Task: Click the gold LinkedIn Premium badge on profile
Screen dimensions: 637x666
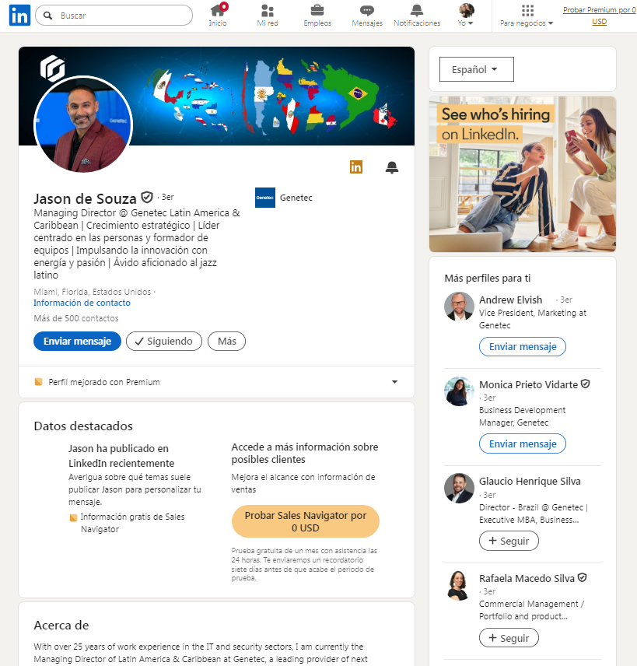Action: pos(356,167)
